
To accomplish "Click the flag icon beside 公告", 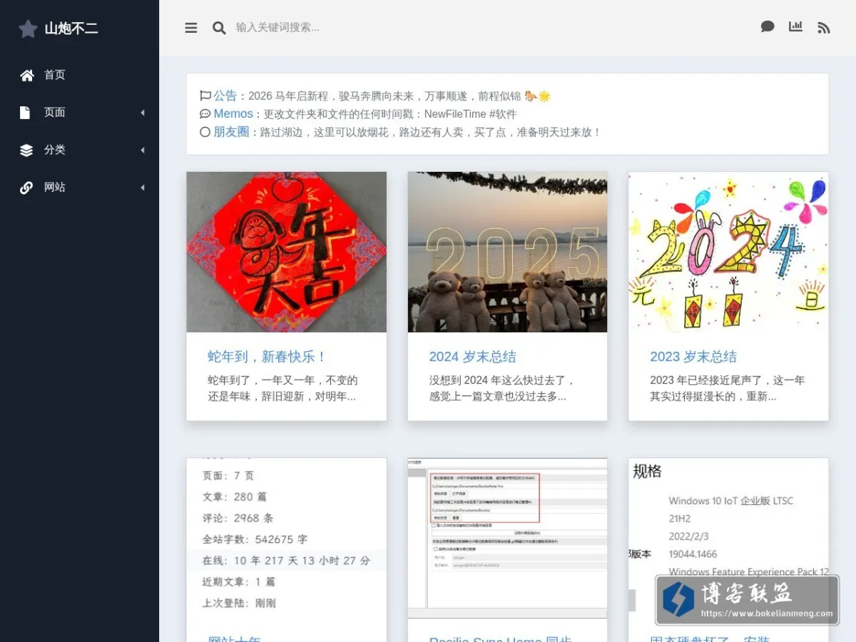I will tap(205, 96).
